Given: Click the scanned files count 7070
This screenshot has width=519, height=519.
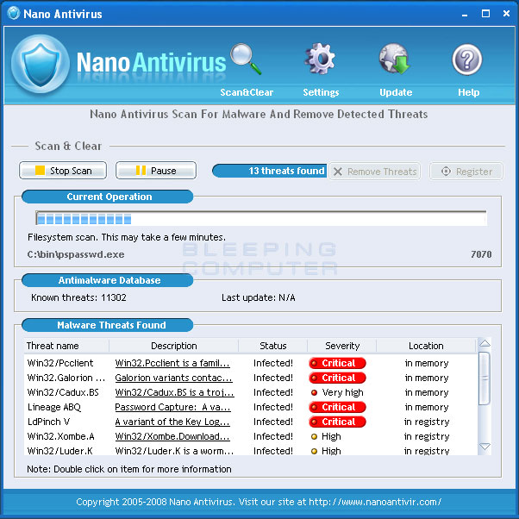Looking at the screenshot, I should click(481, 254).
